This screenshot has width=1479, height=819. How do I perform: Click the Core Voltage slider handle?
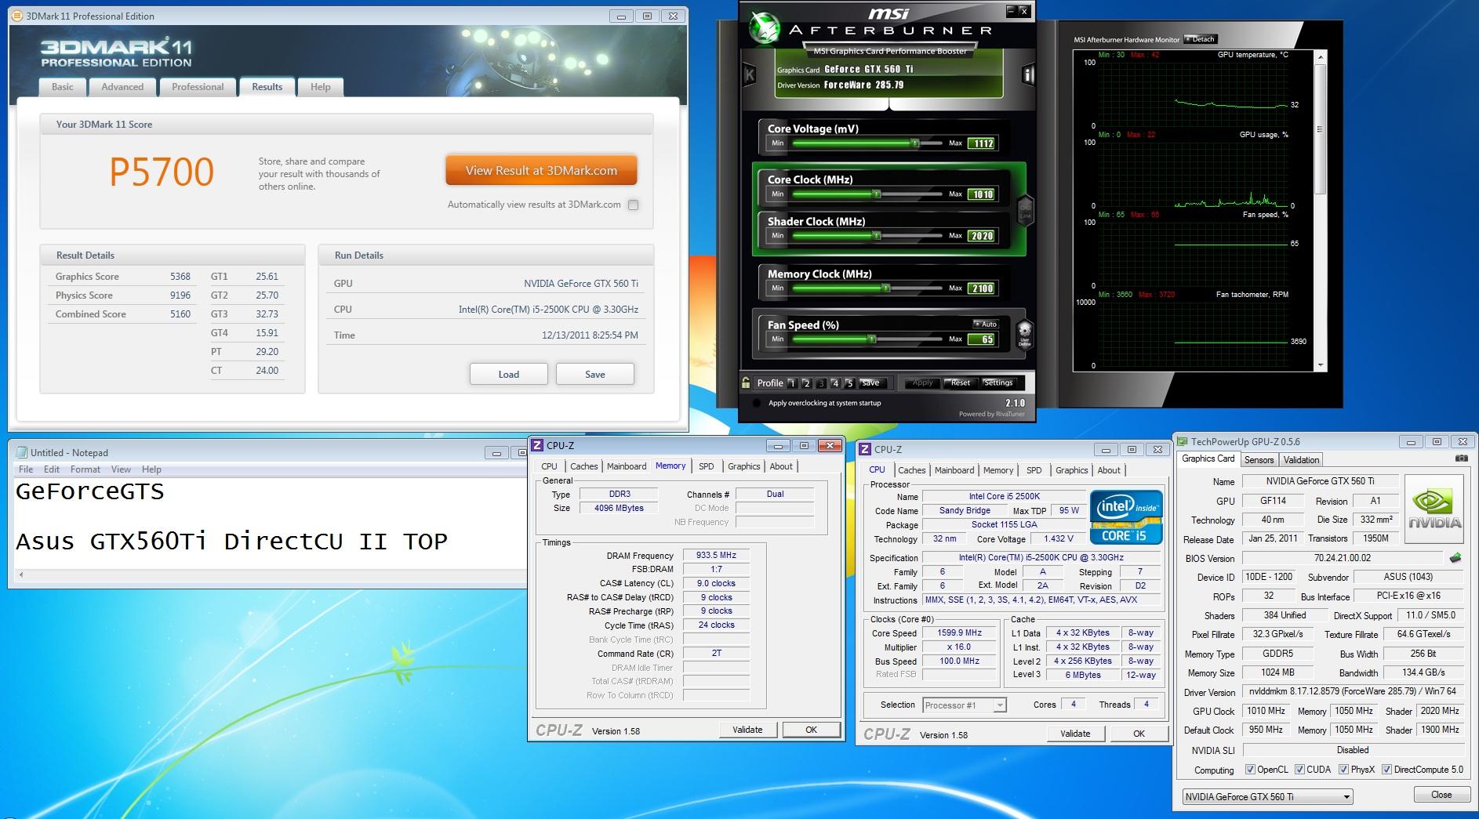coord(914,143)
